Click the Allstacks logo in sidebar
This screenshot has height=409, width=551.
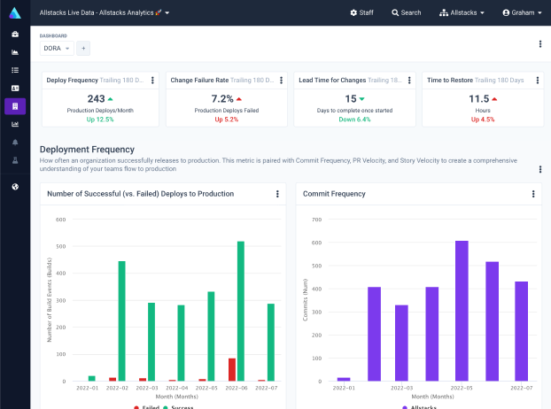[x=15, y=12]
